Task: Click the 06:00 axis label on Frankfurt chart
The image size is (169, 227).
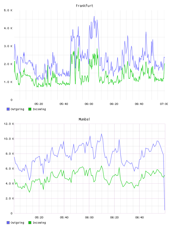Action: click(x=89, y=104)
